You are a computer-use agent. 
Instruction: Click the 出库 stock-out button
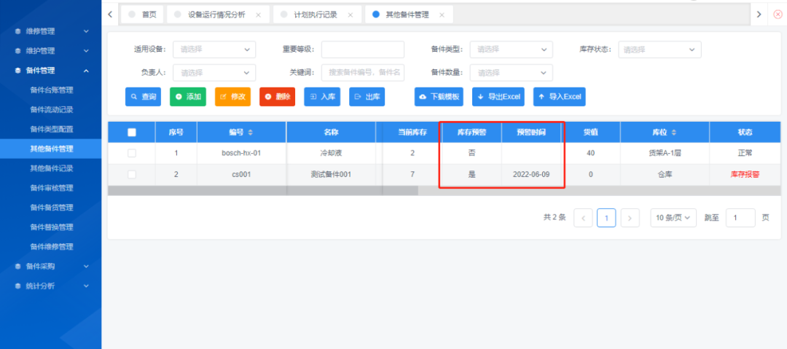(x=367, y=96)
